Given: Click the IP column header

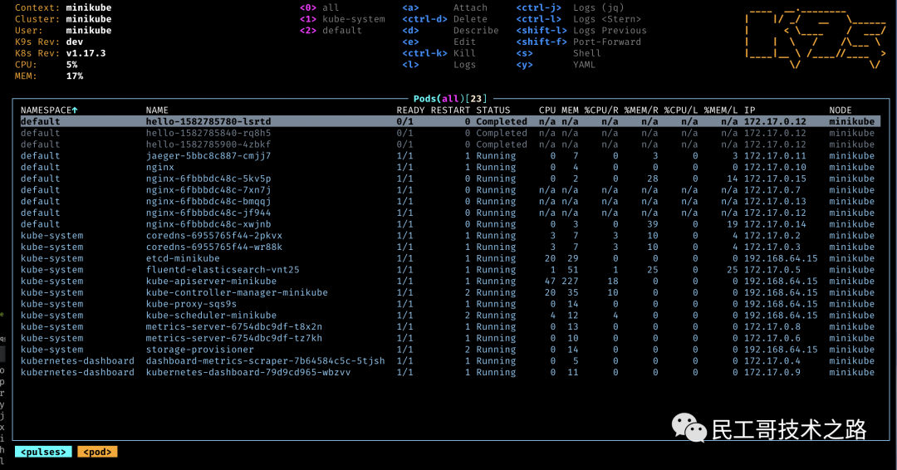Looking at the screenshot, I should click(749, 110).
